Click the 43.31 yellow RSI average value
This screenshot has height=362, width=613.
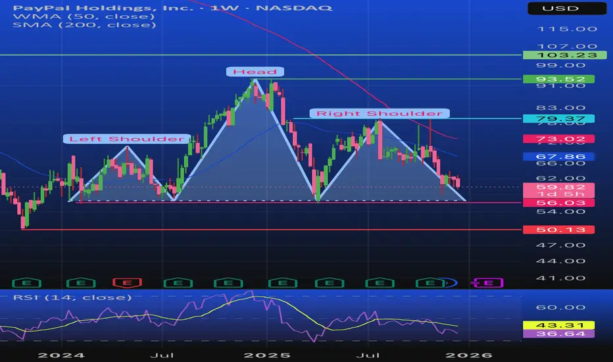(558, 325)
